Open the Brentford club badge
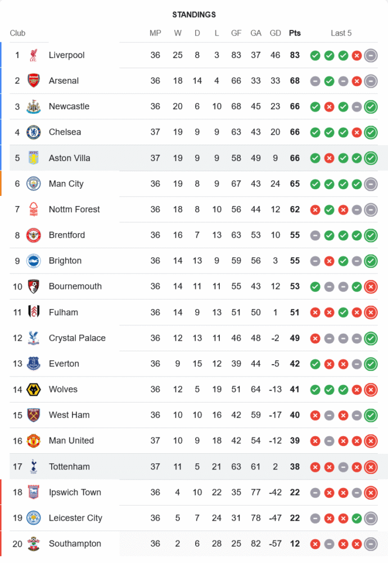 point(34,235)
